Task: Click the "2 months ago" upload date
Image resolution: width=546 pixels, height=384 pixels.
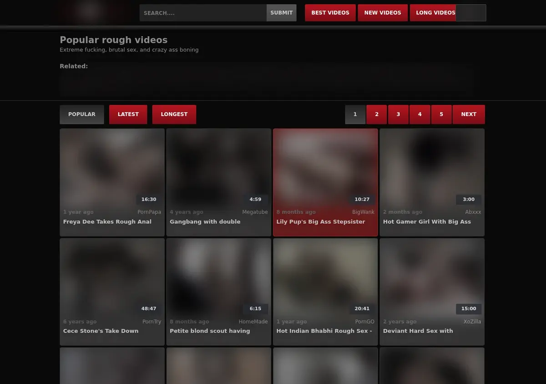Action: 403,212
